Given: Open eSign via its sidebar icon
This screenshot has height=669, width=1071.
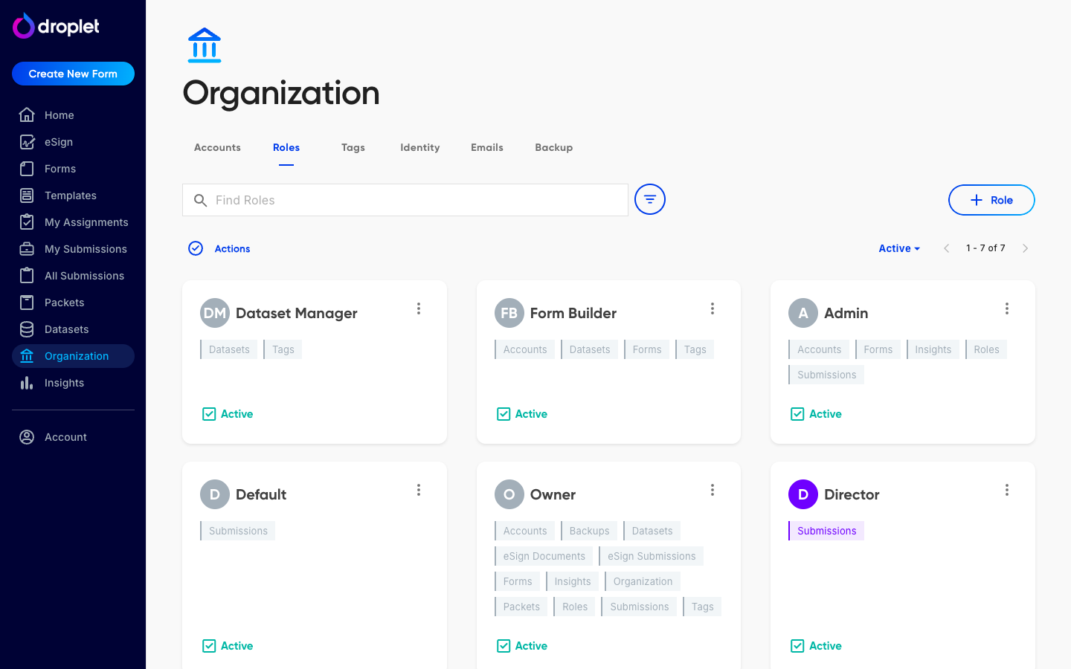Looking at the screenshot, I should point(27,142).
